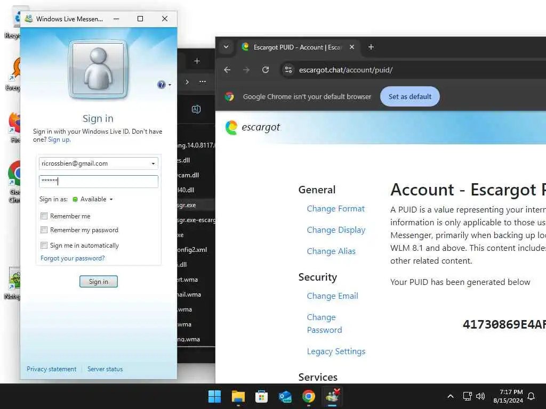
Task: Click the escargot logo on the page
Action: pos(253,127)
